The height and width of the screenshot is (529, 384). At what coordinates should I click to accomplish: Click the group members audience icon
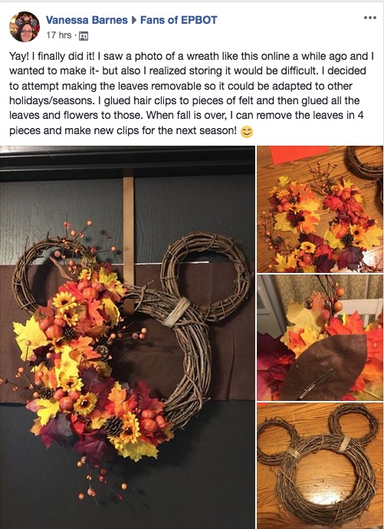84,36
